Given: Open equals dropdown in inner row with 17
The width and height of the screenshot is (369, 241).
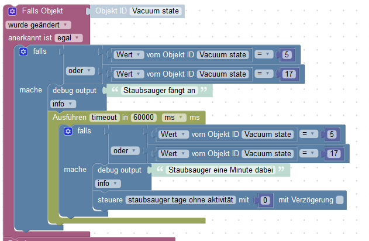Looking at the screenshot, I should point(309,153).
